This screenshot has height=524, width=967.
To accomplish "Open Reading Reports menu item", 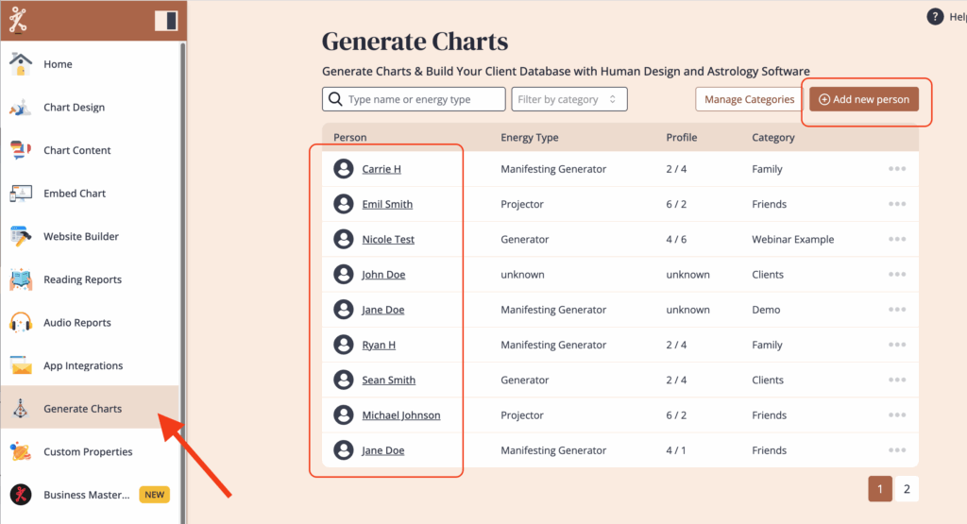I will click(x=82, y=279).
